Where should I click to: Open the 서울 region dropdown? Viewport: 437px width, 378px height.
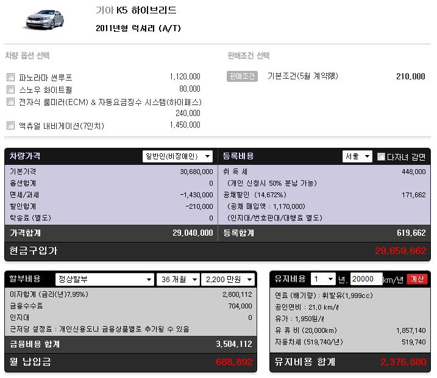(x=357, y=156)
